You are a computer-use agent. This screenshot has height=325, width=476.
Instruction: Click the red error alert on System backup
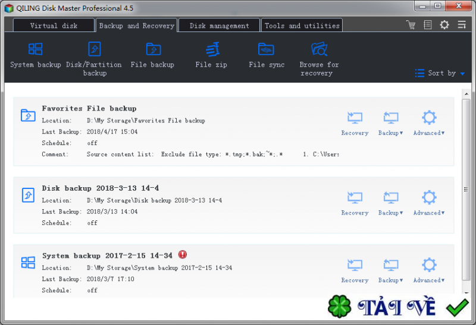[183, 254]
